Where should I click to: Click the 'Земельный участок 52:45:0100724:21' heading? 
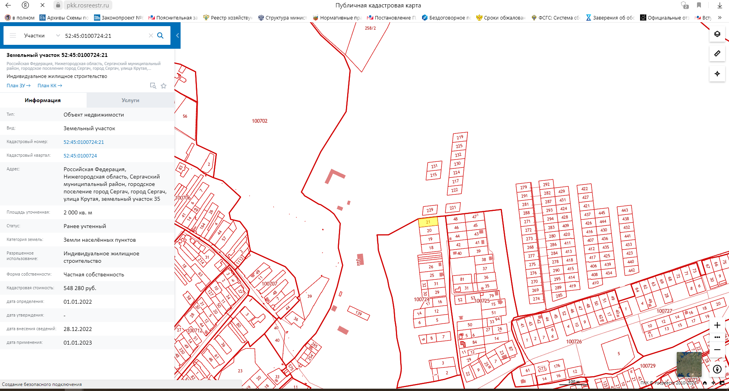(57, 55)
